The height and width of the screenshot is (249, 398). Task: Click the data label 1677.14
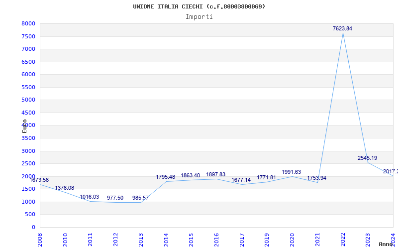point(241,180)
